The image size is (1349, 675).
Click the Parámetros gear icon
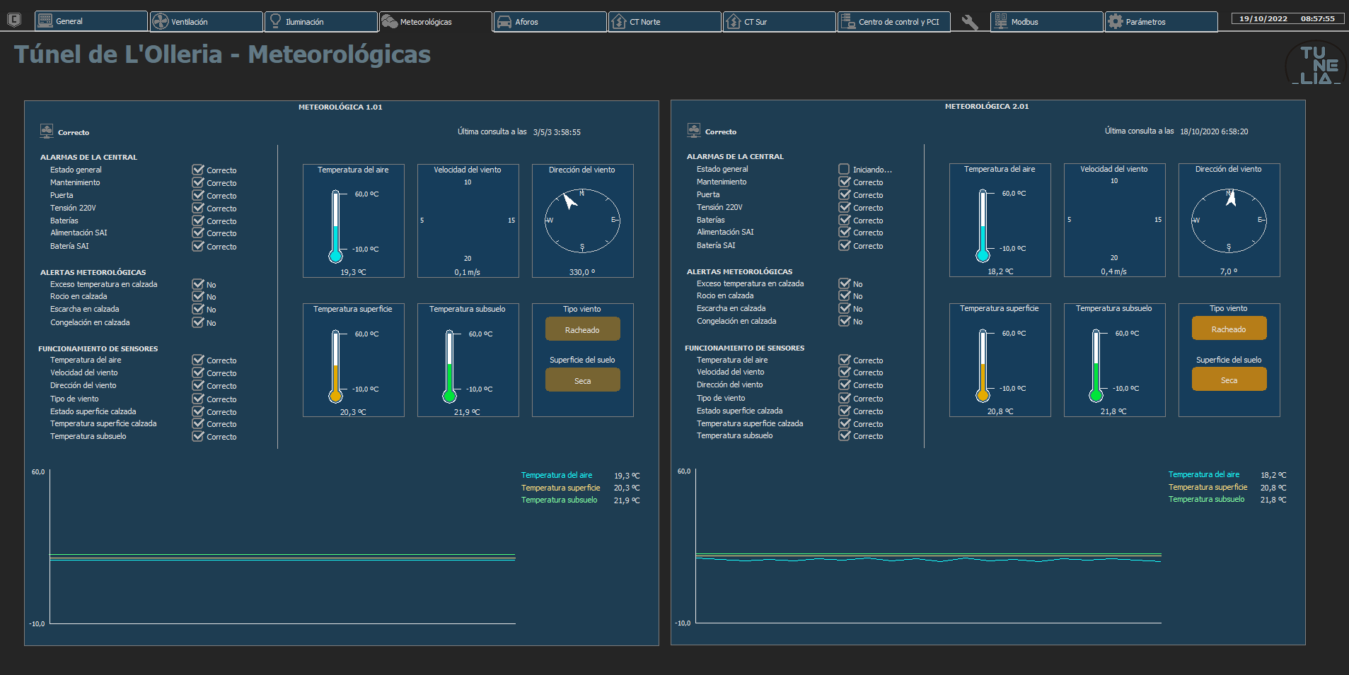pyautogui.click(x=1116, y=21)
